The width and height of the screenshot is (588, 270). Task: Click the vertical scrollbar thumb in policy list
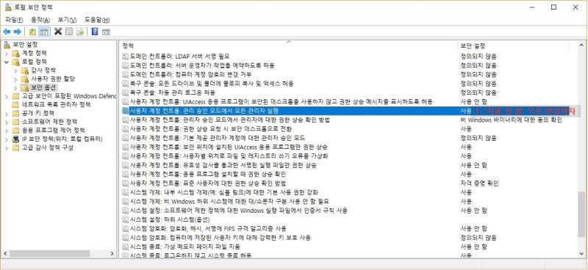point(581,214)
